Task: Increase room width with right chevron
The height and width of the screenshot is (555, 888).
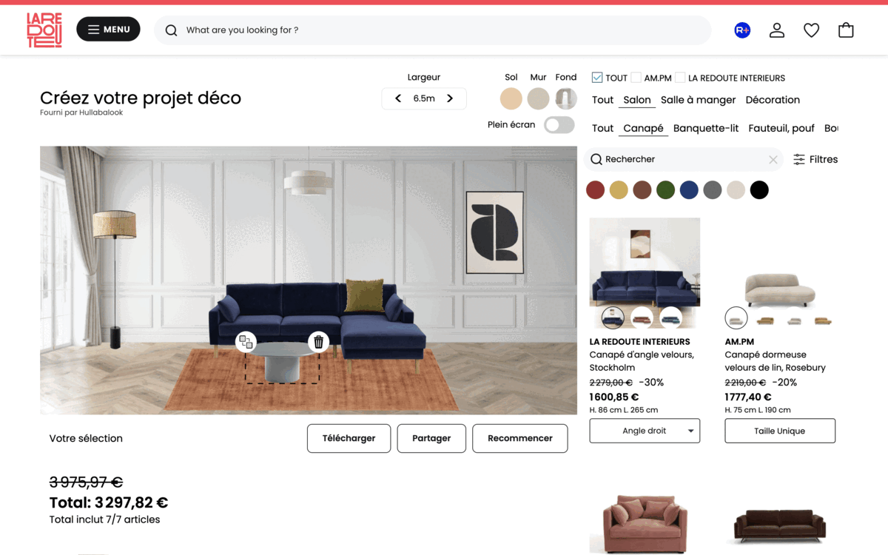Action: pos(450,98)
